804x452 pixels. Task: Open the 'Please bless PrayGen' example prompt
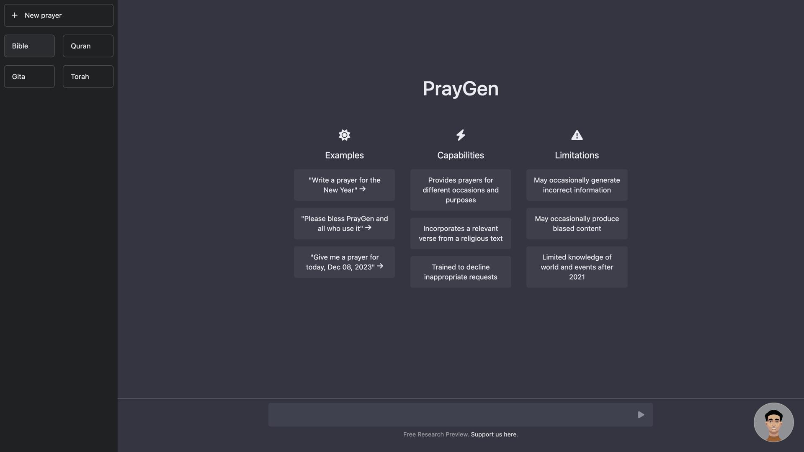click(344, 223)
